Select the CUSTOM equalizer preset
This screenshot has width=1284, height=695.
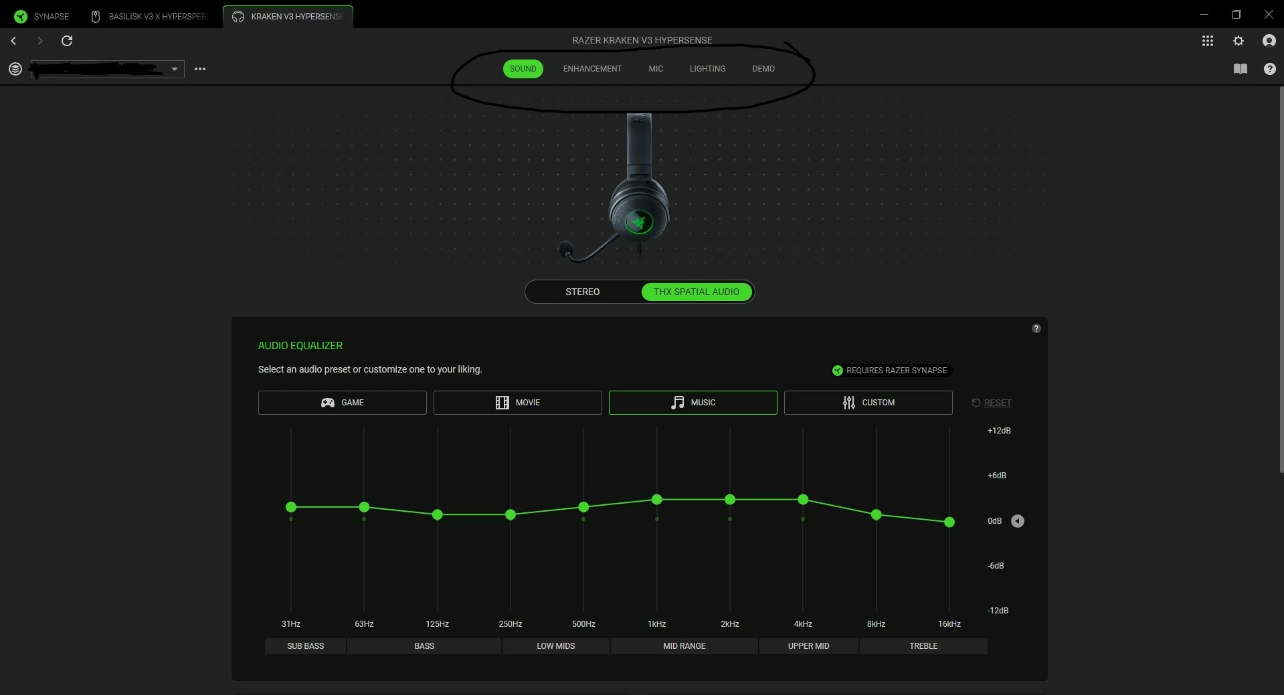868,403
